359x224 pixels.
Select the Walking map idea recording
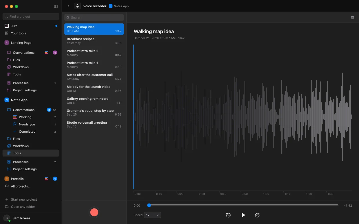coord(94,29)
